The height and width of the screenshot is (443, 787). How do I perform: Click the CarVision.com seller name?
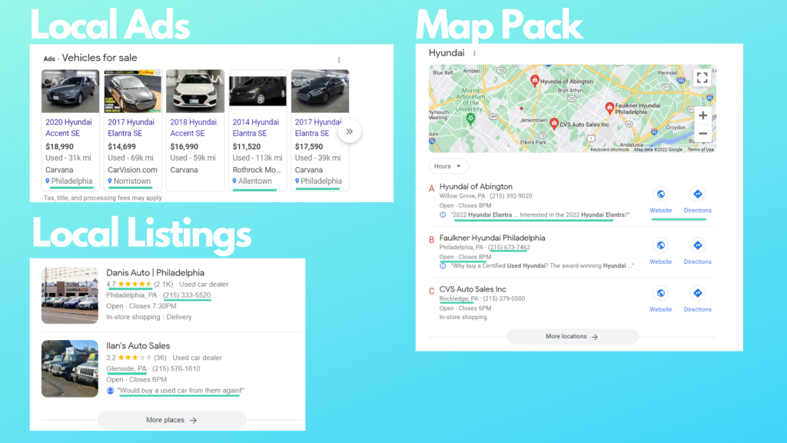[x=132, y=170]
